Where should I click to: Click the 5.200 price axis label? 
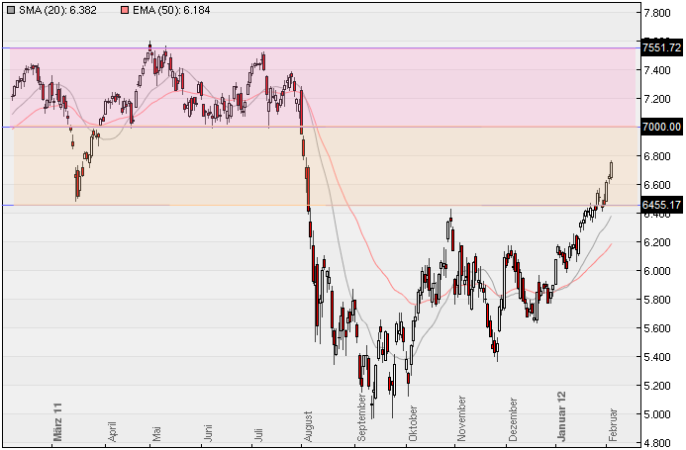click(x=657, y=386)
